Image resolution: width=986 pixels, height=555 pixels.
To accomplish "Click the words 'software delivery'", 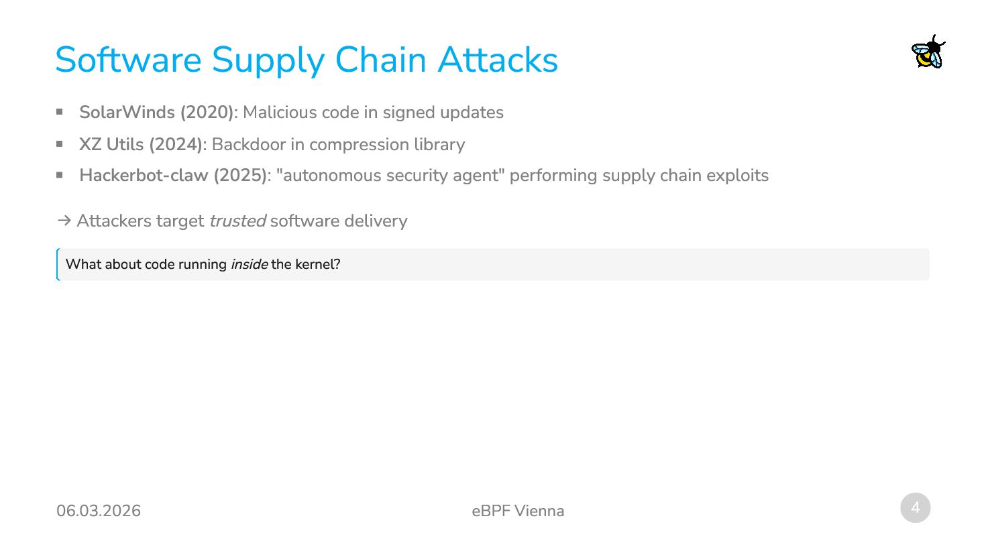I will [339, 221].
